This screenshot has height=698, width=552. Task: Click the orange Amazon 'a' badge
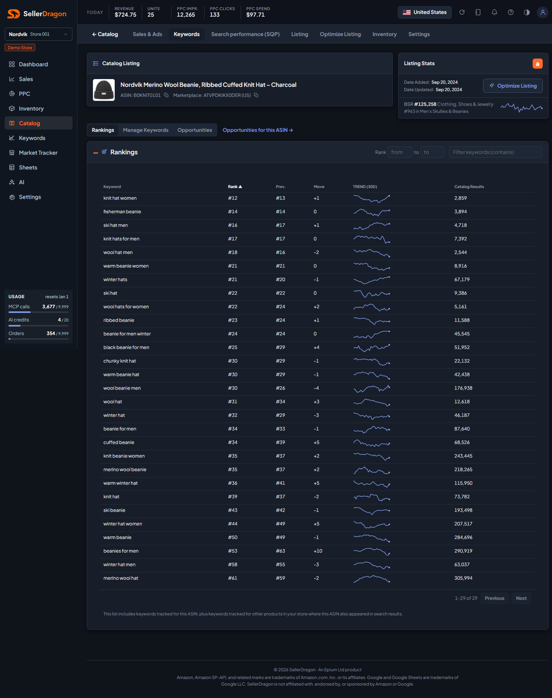[537, 64]
